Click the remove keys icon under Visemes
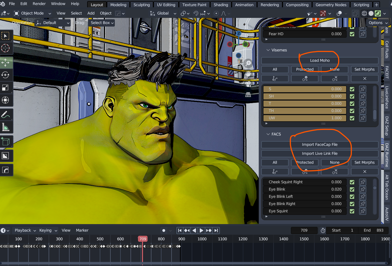This screenshot has height=266, width=392. [x=335, y=79]
